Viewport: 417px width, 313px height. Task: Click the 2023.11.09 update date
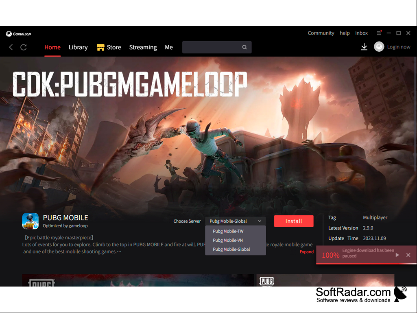point(374,238)
